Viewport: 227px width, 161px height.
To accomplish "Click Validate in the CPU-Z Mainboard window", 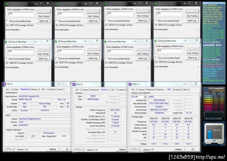I will (x=53, y=149).
